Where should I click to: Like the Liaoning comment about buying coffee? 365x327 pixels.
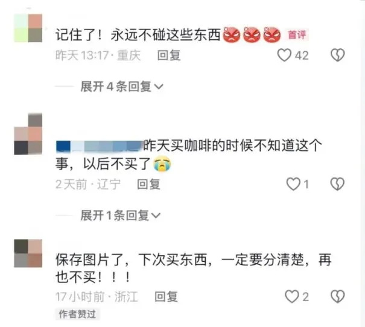point(293,184)
